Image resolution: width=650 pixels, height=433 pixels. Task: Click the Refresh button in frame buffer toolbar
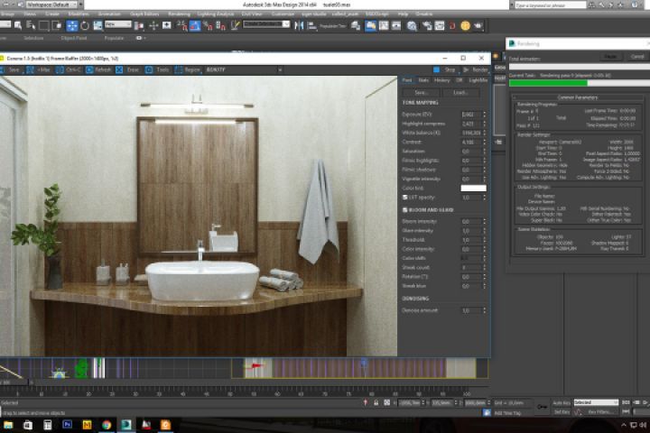(101, 69)
